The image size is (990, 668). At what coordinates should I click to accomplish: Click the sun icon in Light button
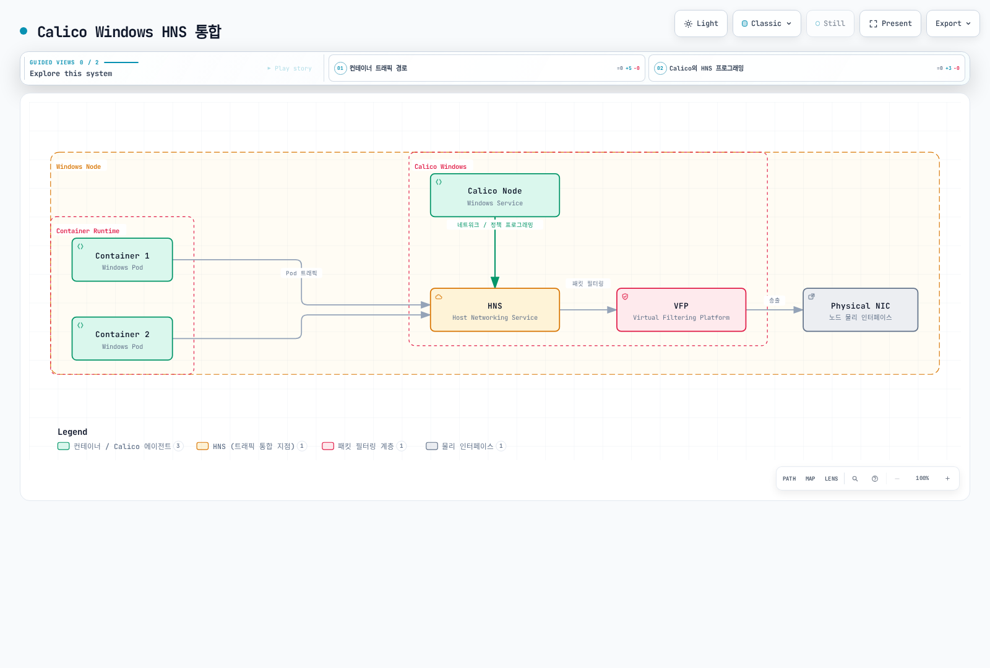click(x=688, y=24)
